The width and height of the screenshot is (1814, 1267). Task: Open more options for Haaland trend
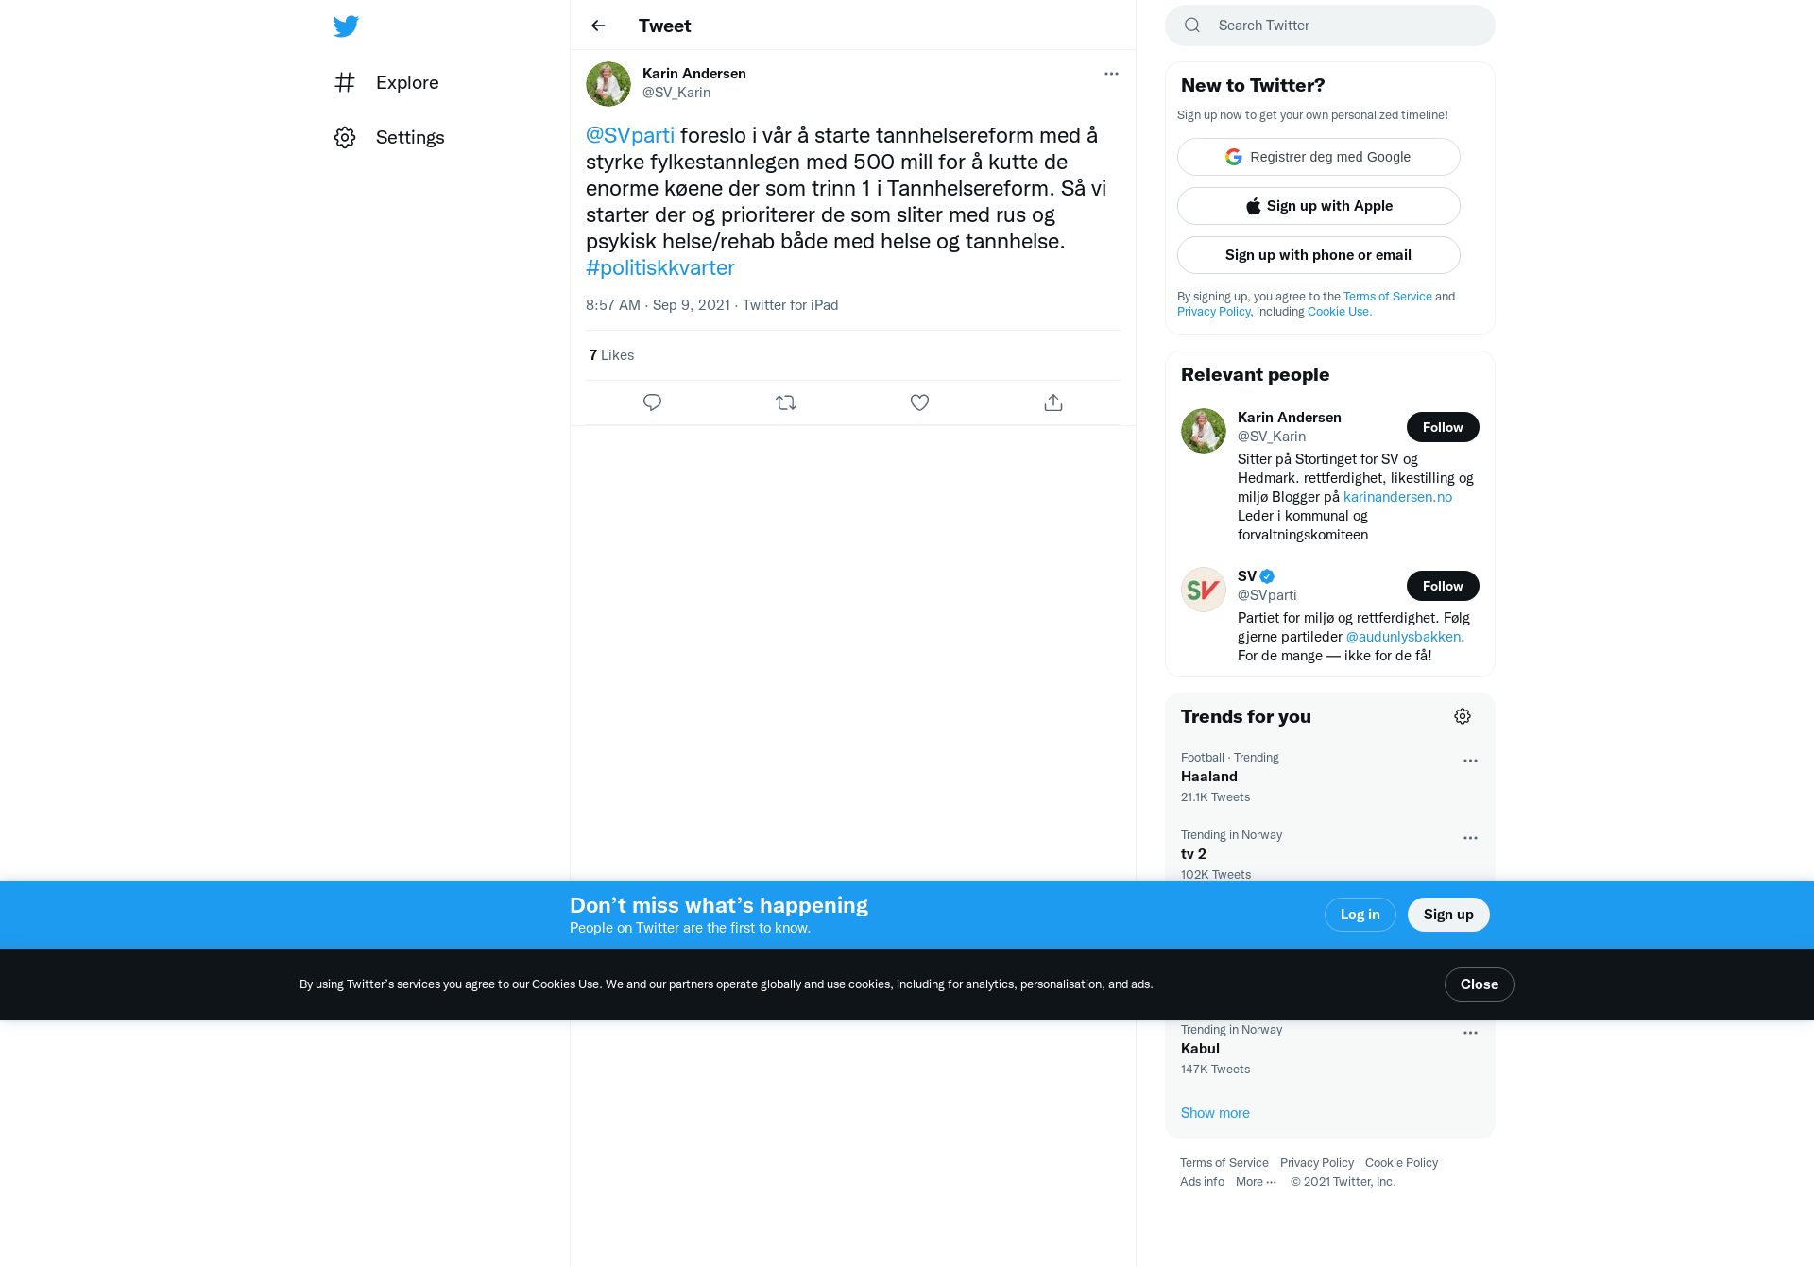(1470, 761)
